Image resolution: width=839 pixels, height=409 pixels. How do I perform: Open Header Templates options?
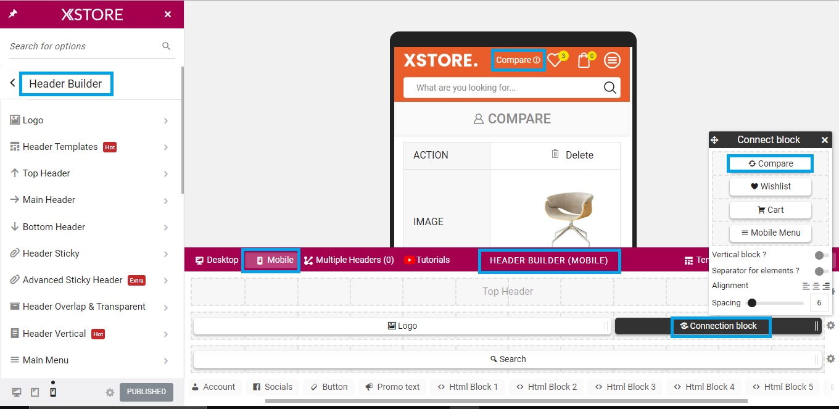(x=91, y=147)
